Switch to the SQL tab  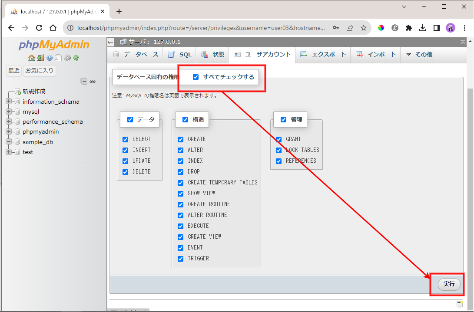[x=179, y=55]
